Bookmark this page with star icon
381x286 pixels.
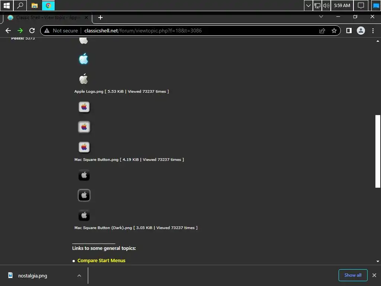pyautogui.click(x=334, y=31)
